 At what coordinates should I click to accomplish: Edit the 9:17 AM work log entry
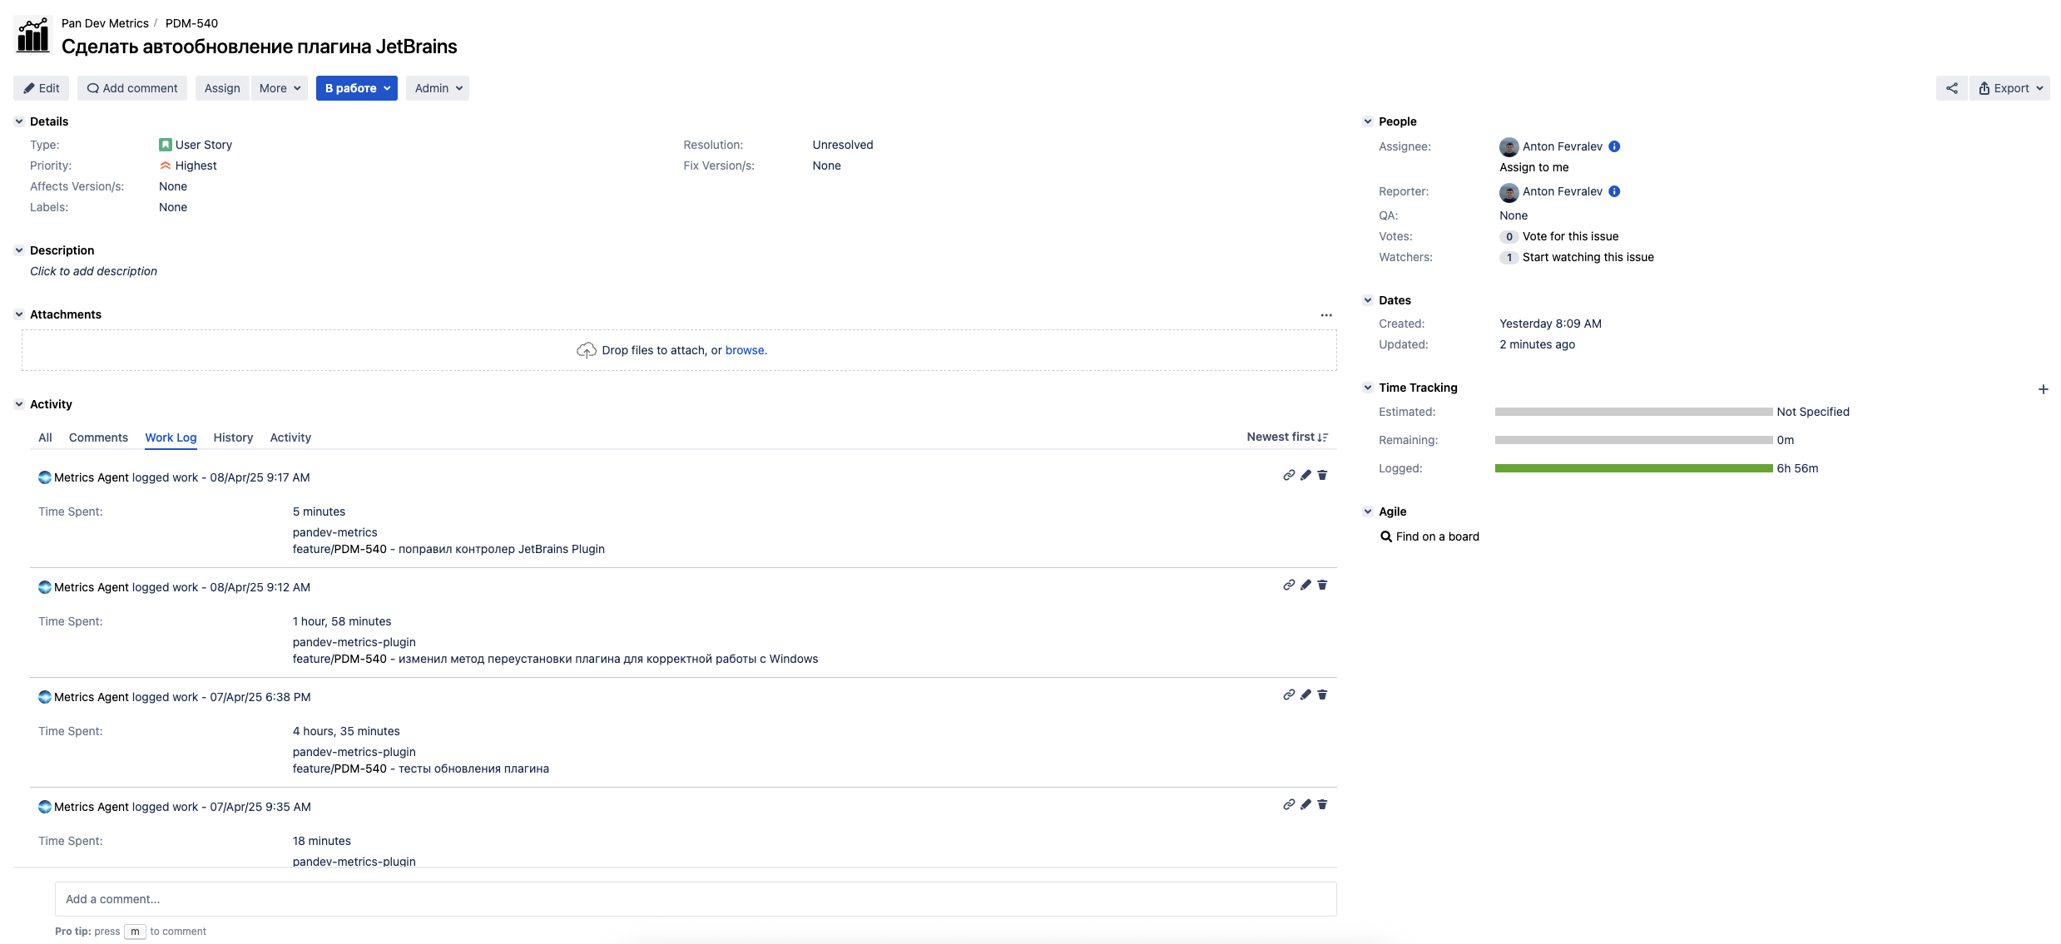[1305, 475]
